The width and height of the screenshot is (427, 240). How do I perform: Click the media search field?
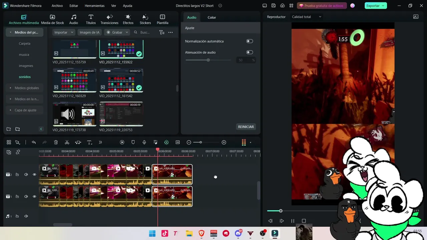(x=145, y=32)
